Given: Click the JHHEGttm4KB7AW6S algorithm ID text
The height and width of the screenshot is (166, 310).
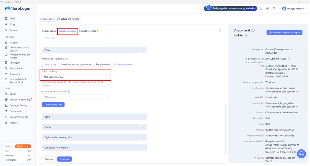Looking at the screenshot, I should coord(276,59).
